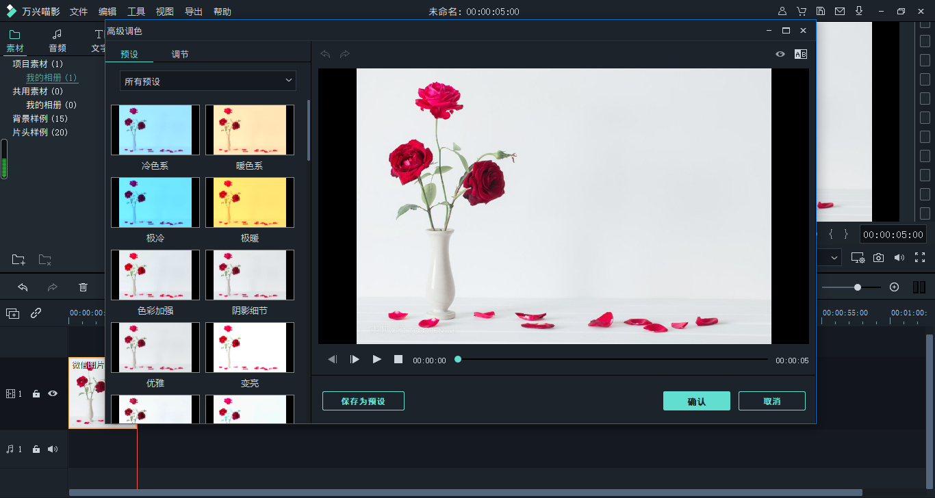Click the stop playback square icon
The width and height of the screenshot is (935, 498).
[x=398, y=359]
